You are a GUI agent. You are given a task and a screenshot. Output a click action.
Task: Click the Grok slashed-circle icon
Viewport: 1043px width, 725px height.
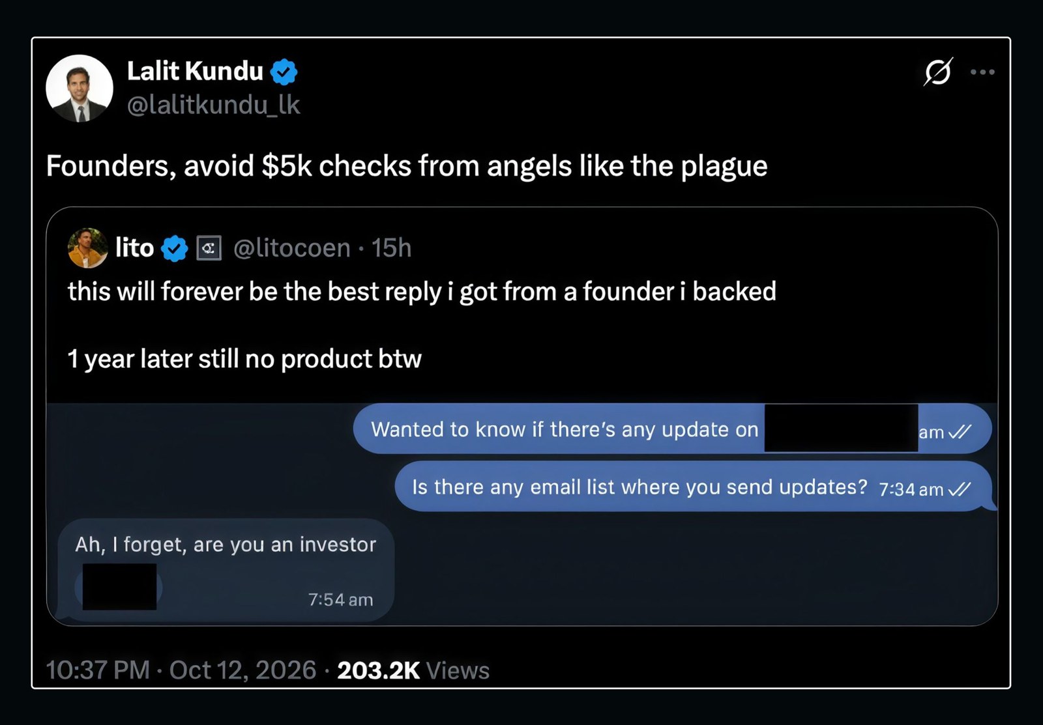938,72
